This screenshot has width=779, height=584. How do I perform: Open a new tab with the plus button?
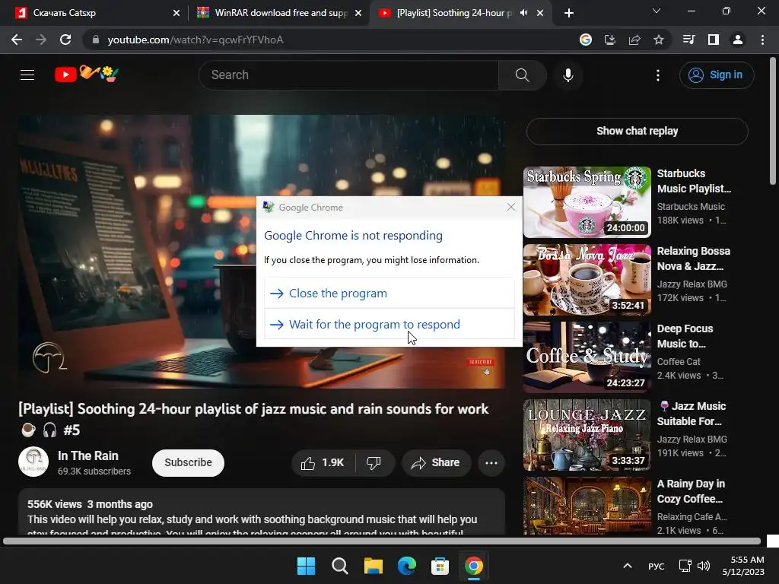point(569,13)
